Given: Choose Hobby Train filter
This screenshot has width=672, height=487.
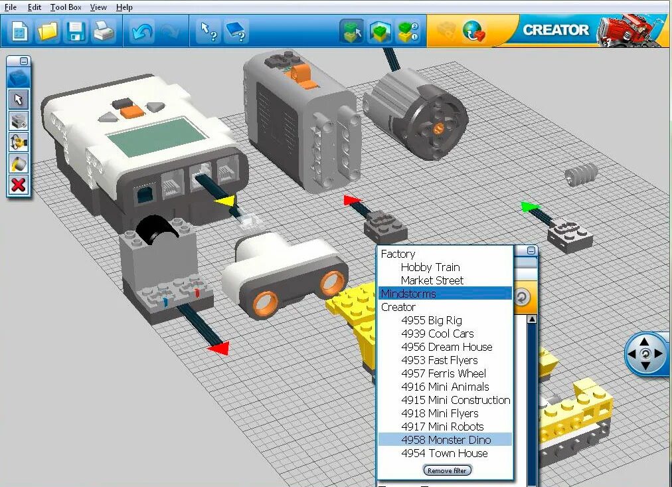Looking at the screenshot, I should [x=430, y=267].
